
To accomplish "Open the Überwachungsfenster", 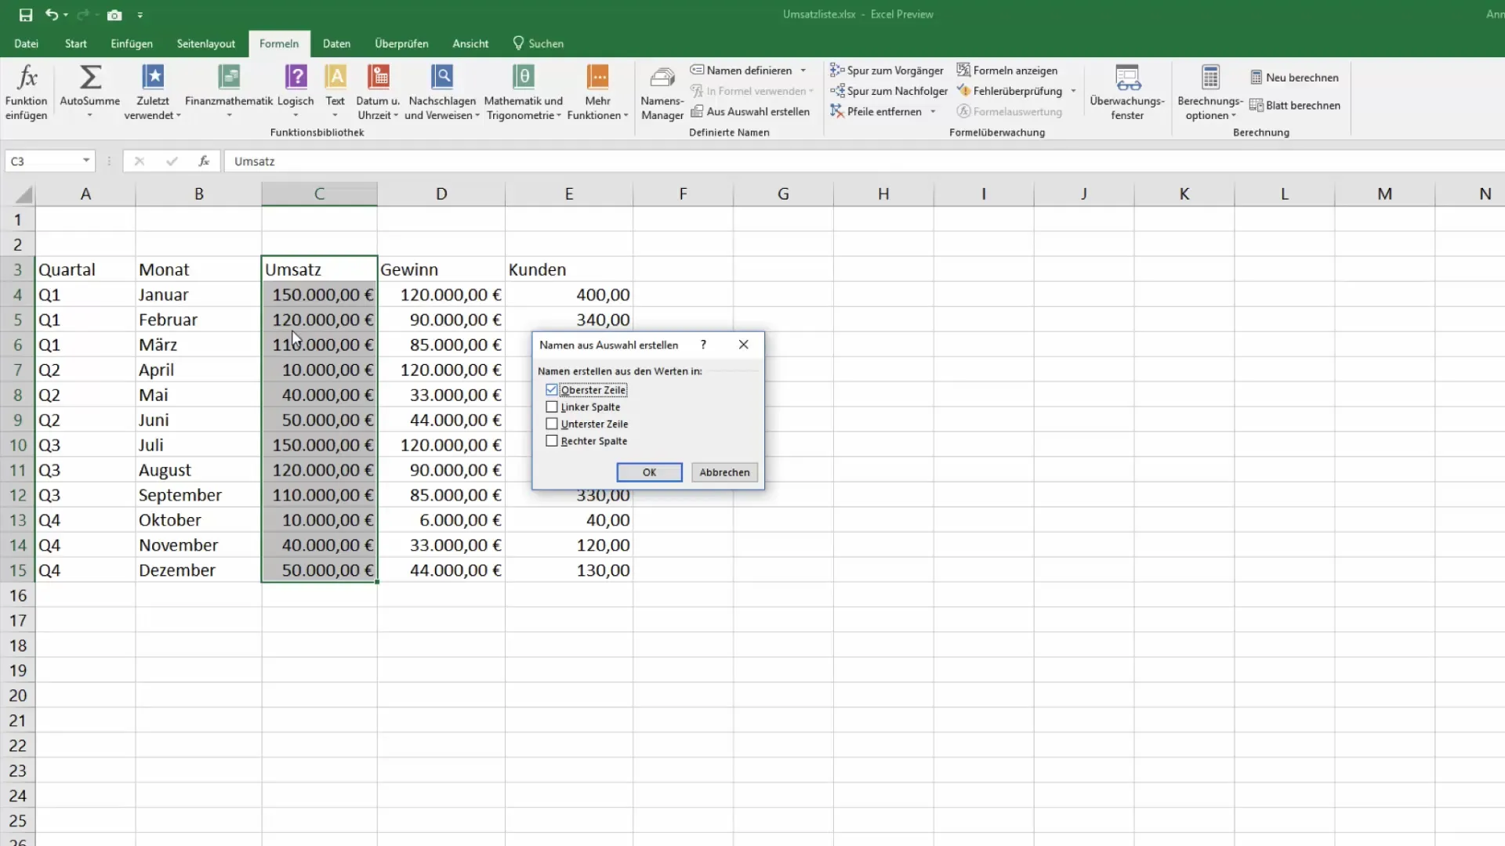I will click(x=1127, y=92).
